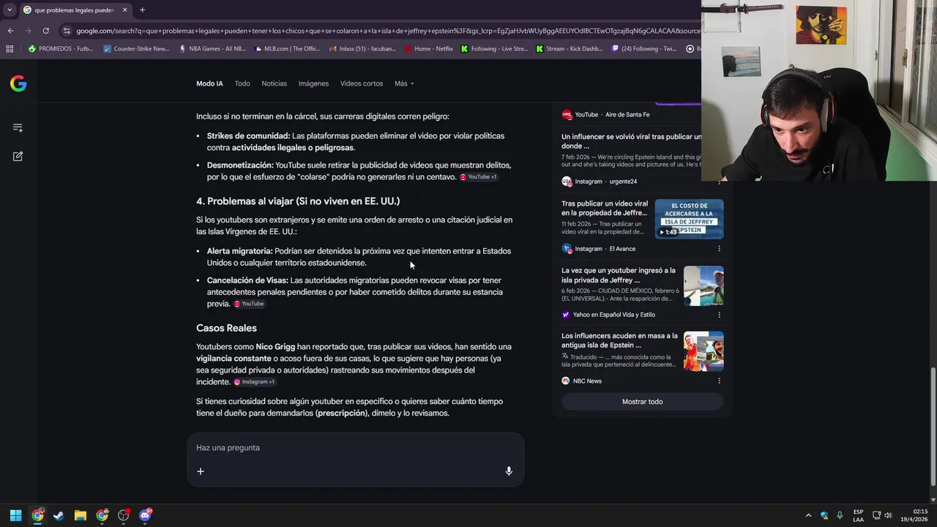Image resolution: width=937 pixels, height=527 pixels.
Task: Open the NBC News article thumbnail image
Action: click(703, 351)
